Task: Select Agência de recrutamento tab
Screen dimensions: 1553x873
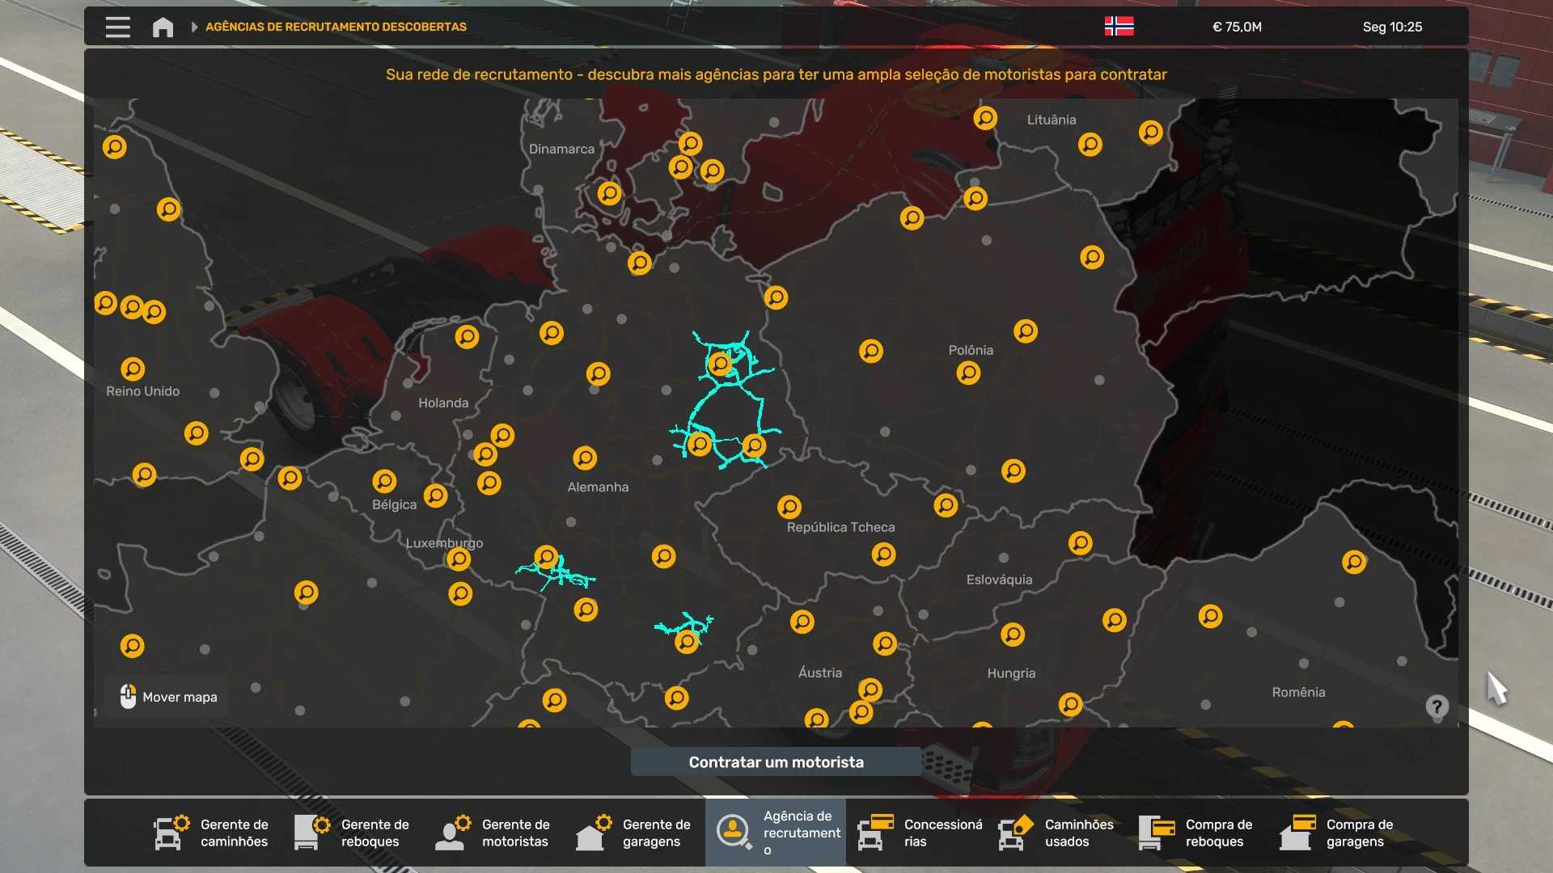Action: 776,833
